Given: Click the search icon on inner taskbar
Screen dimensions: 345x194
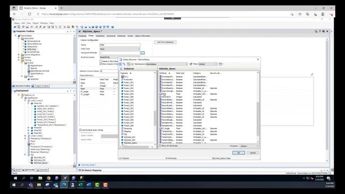Looking at the screenshot, I should tap(24, 178).
